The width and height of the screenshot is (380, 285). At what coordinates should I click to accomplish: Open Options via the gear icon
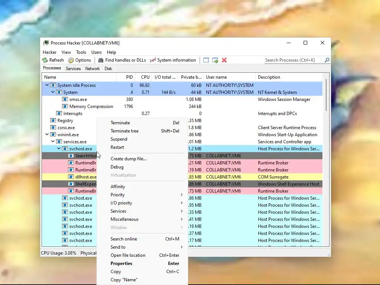click(x=71, y=60)
